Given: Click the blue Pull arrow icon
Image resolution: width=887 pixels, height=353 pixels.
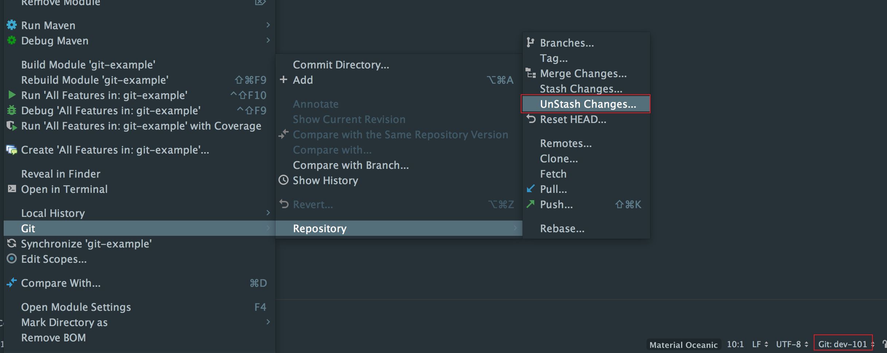Looking at the screenshot, I should (530, 189).
